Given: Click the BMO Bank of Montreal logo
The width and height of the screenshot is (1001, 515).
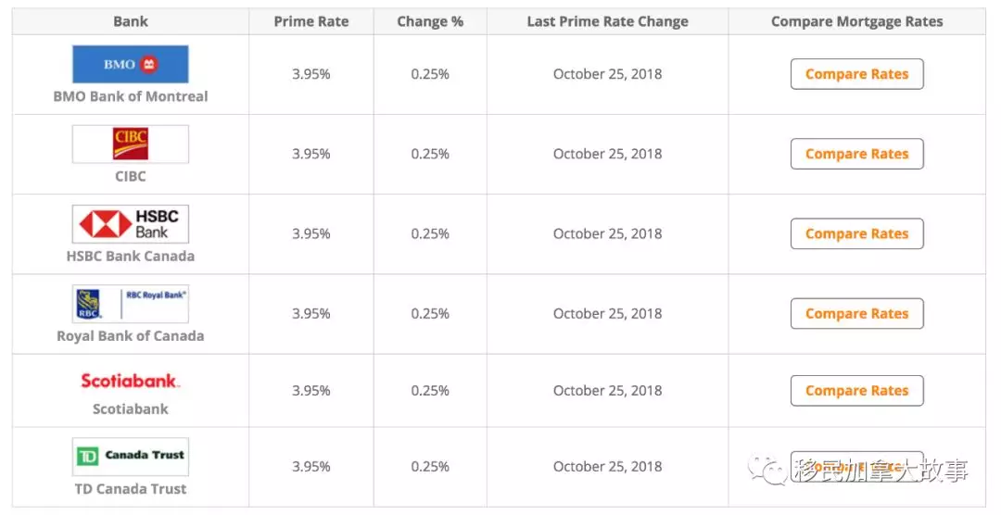Looking at the screenshot, I should pos(131,64).
